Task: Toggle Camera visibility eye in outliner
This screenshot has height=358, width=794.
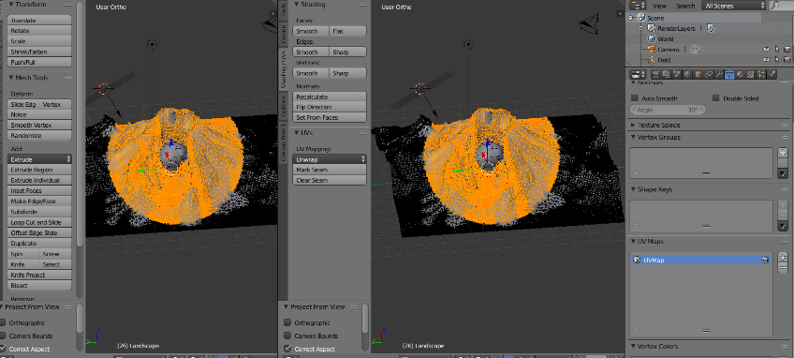Action: point(766,49)
